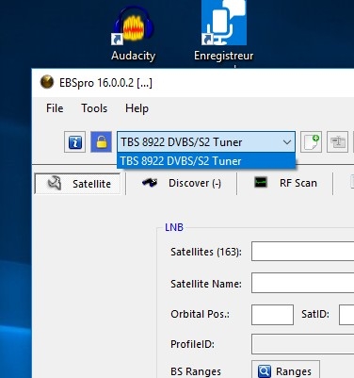Viewport: 354px width, 378px height.
Task: Click the blue info toolbar icon
Action: (x=75, y=142)
